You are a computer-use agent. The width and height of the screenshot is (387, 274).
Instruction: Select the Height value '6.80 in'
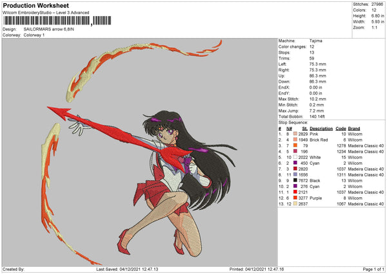(377, 16)
